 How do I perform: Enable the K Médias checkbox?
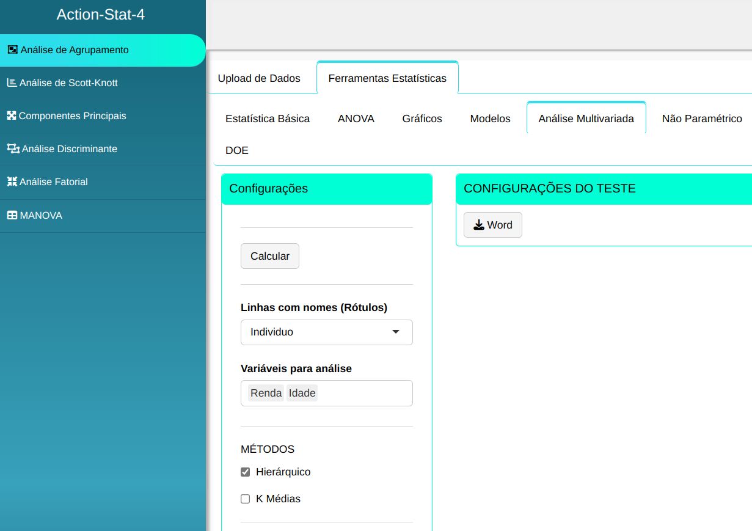(246, 499)
